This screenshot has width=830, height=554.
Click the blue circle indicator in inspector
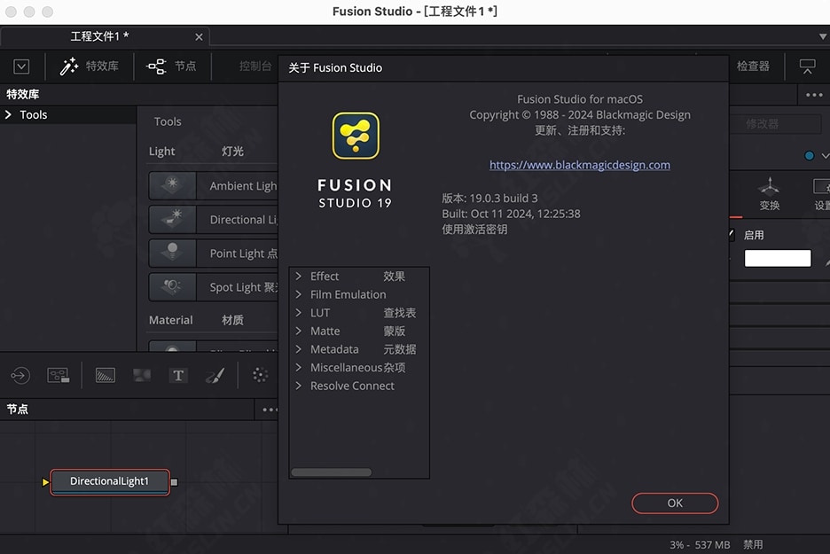click(x=809, y=156)
